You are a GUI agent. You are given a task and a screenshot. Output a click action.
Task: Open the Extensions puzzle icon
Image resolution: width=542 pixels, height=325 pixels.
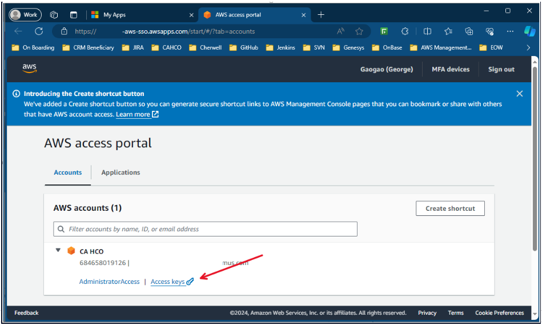point(405,31)
